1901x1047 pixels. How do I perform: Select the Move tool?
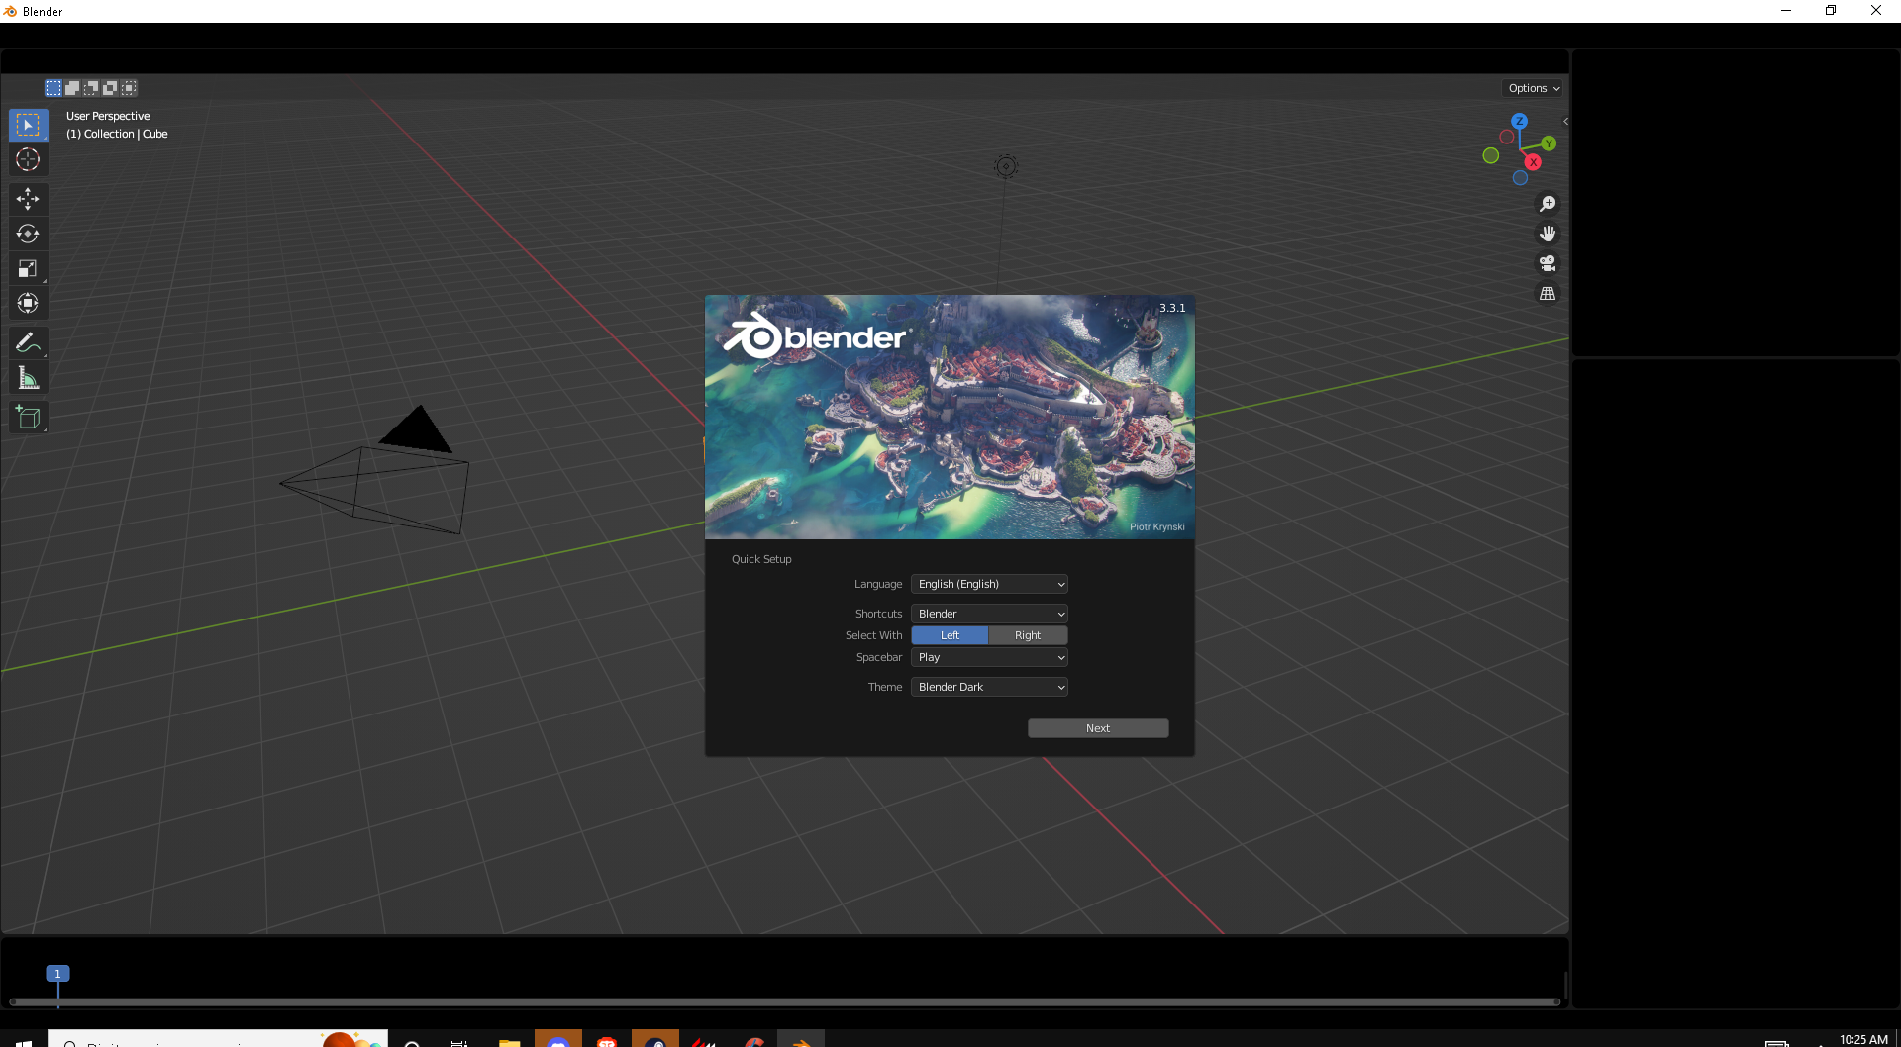(x=28, y=199)
